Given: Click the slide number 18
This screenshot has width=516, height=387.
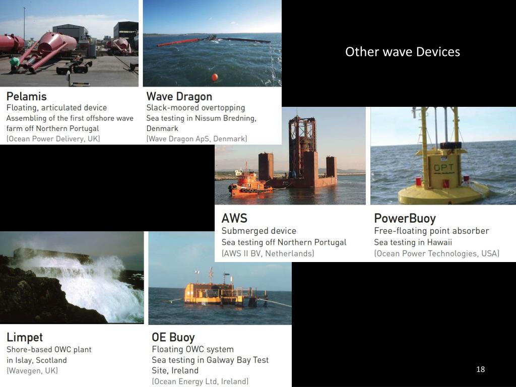Looking at the screenshot, I should point(480,369).
